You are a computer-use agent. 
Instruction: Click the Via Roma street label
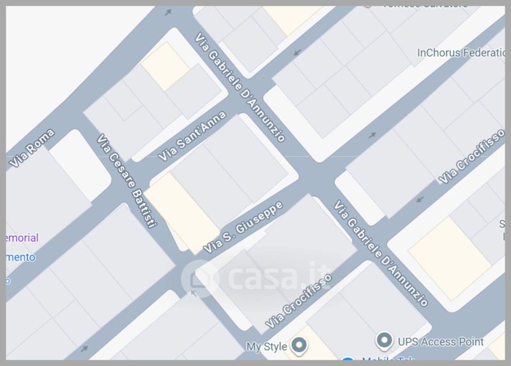point(31,148)
